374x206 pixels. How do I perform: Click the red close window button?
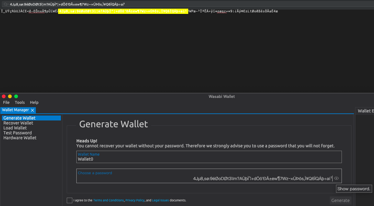4,96
